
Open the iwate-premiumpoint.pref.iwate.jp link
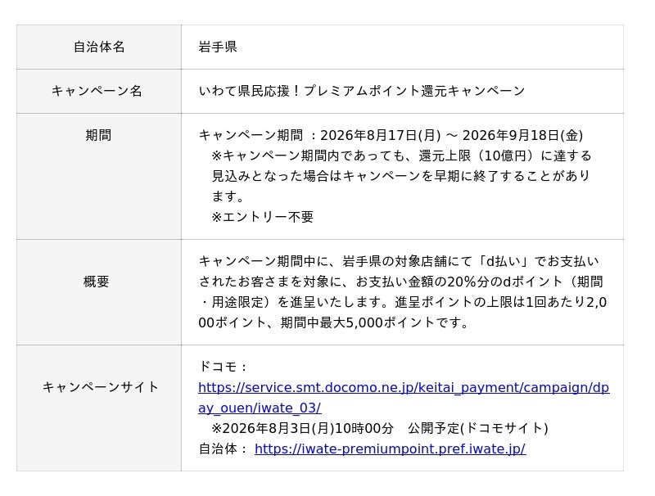pos(391,449)
